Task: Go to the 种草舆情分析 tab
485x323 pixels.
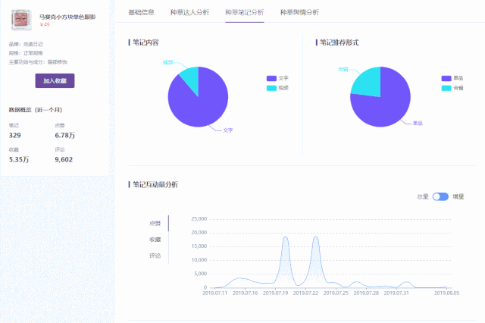Action: point(299,12)
